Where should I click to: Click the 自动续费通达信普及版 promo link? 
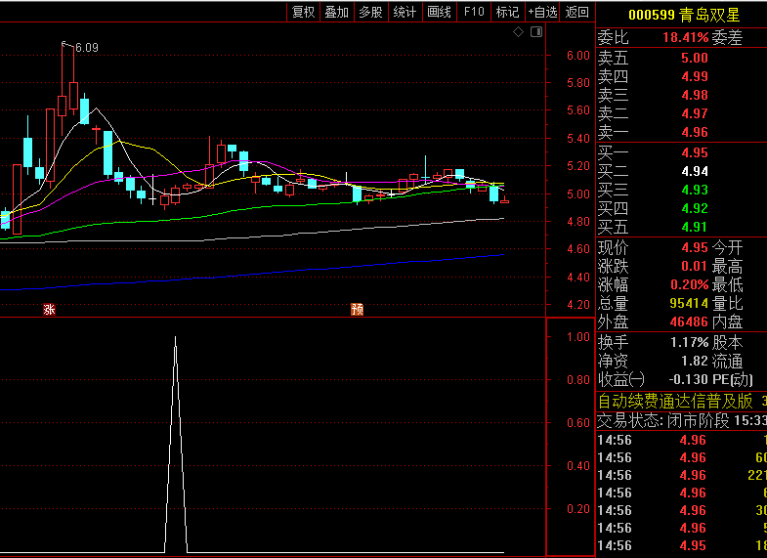675,401
